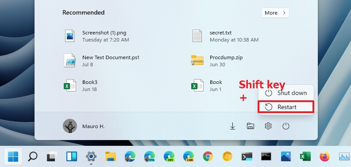The image size is (351, 167).
Task: Open Task View on the taskbar
Action: pos(52,156)
